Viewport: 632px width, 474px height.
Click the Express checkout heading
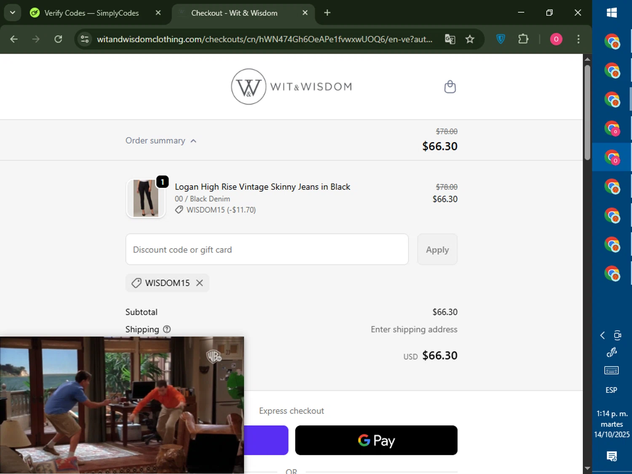[292, 411]
